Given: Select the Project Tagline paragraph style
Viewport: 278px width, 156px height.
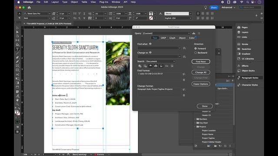Looking at the screenshot, I should click(x=208, y=138).
